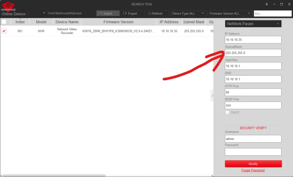Click the Firmware Version column header
Viewport: 293px width, 177px height.
(118, 22)
